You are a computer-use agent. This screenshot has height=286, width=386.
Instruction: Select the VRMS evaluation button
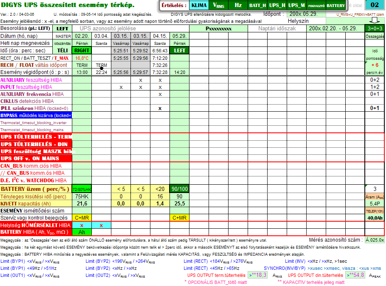(219, 5)
